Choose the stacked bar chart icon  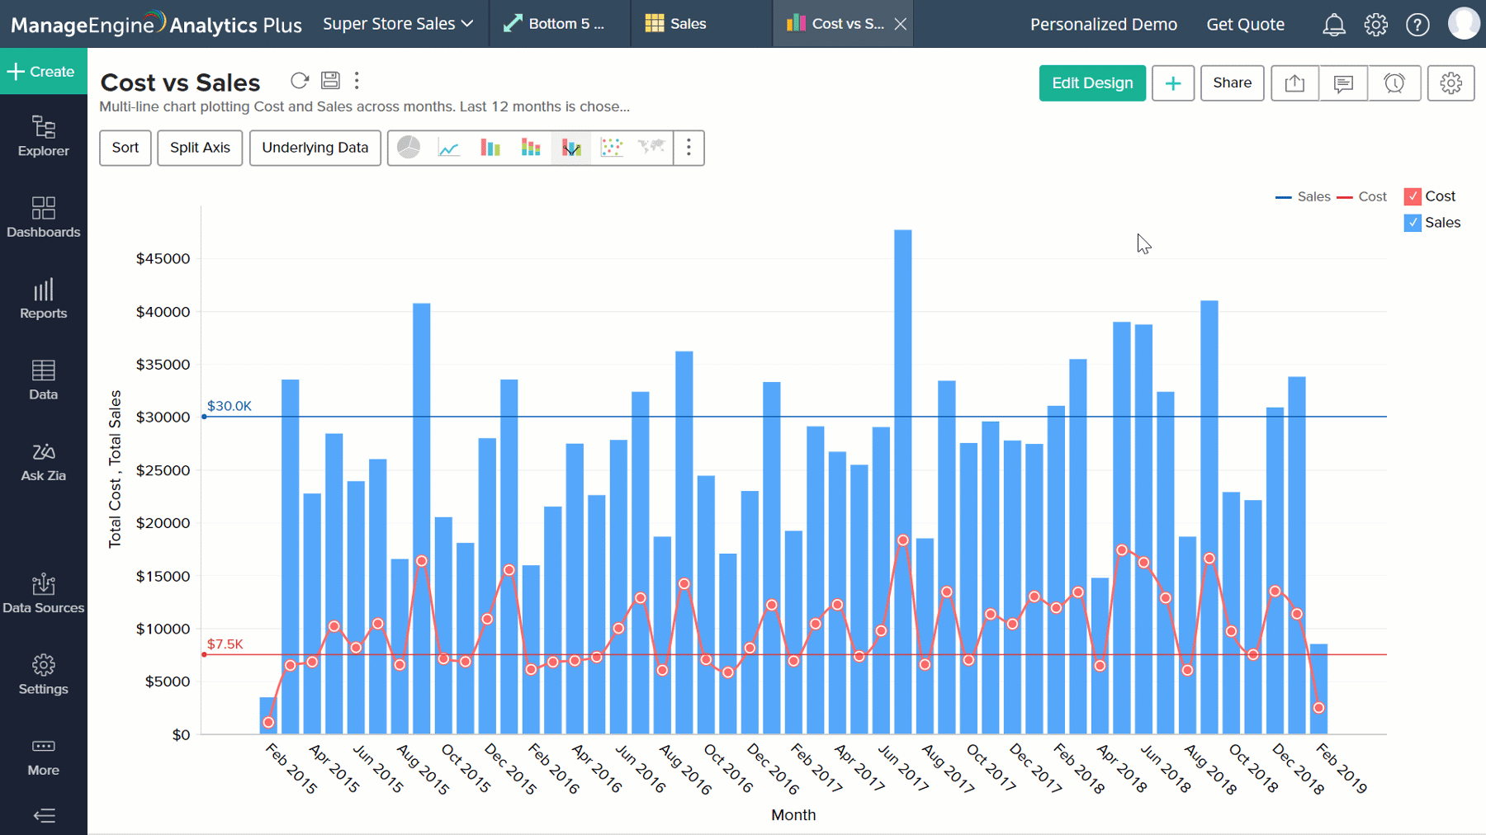point(531,148)
